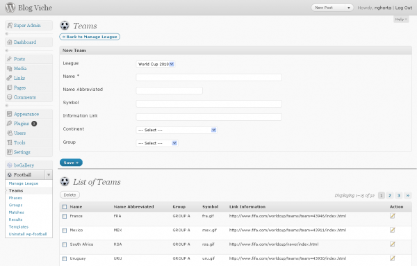Edit the Uruguay team row
The width and height of the screenshot is (417, 266).
tap(393, 258)
